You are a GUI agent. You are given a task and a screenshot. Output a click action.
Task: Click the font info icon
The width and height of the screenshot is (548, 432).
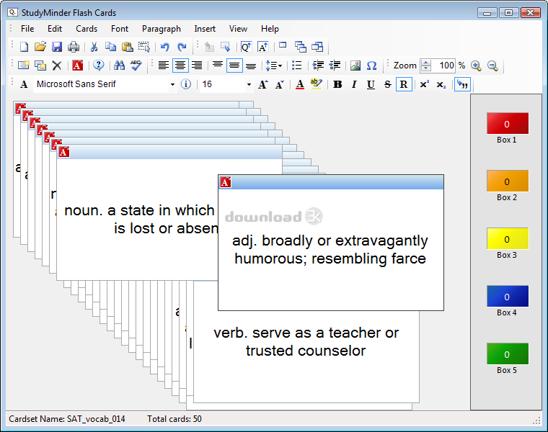pyautogui.click(x=186, y=84)
